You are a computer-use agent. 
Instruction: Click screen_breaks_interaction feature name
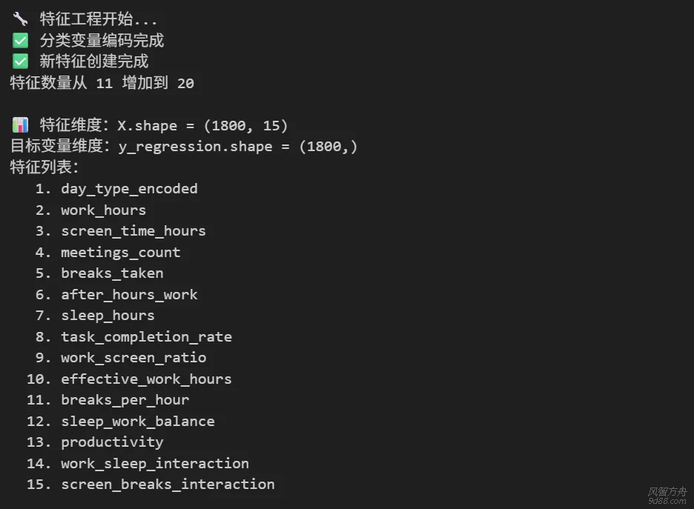pyautogui.click(x=168, y=485)
